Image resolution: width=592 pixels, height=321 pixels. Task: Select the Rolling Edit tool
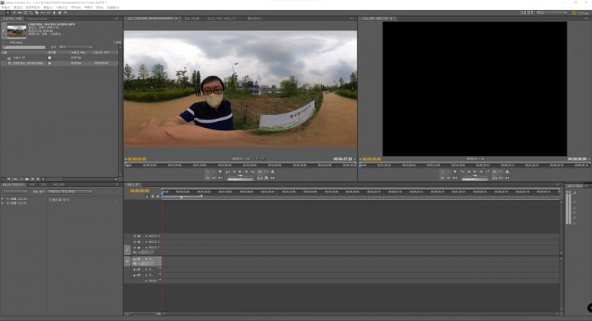coord(25,13)
